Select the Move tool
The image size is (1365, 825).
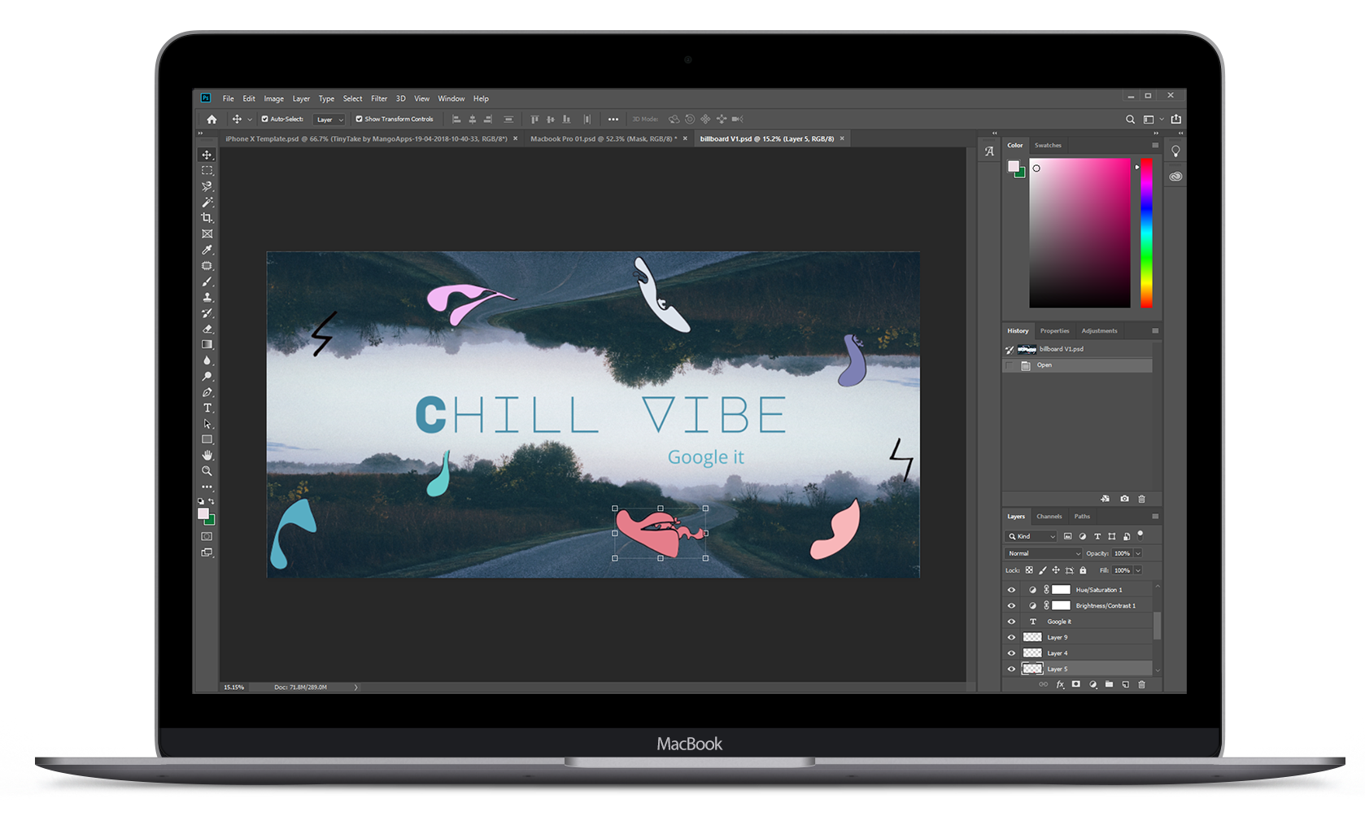pyautogui.click(x=207, y=155)
